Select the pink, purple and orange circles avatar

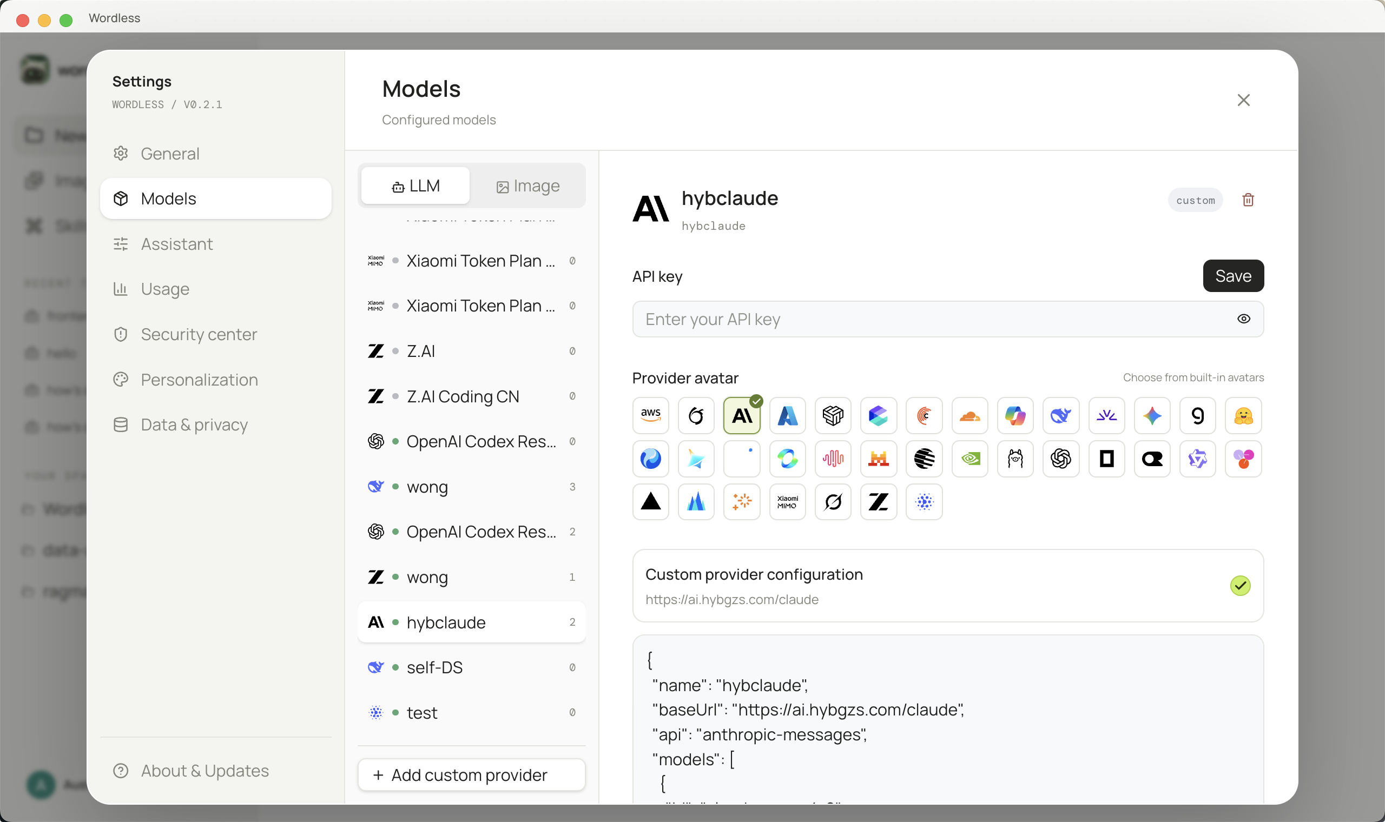point(1243,459)
